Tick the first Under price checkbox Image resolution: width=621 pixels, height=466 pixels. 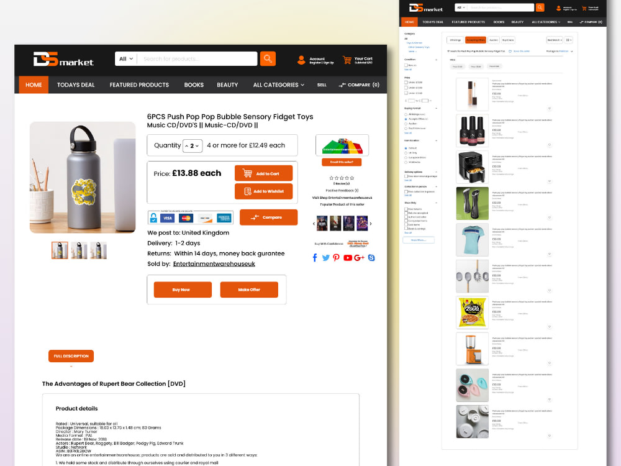click(x=406, y=83)
